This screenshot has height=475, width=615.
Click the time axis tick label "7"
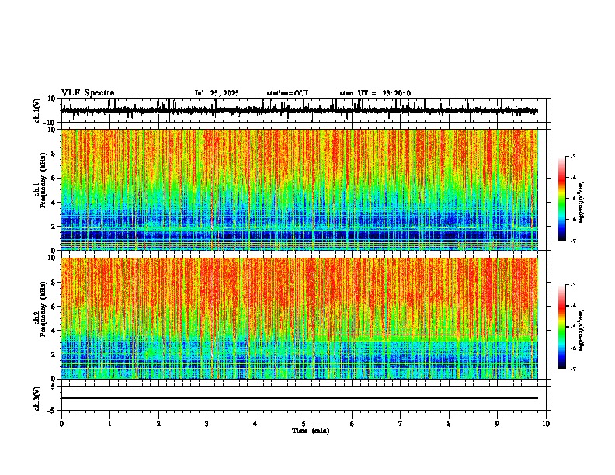tap(401, 424)
